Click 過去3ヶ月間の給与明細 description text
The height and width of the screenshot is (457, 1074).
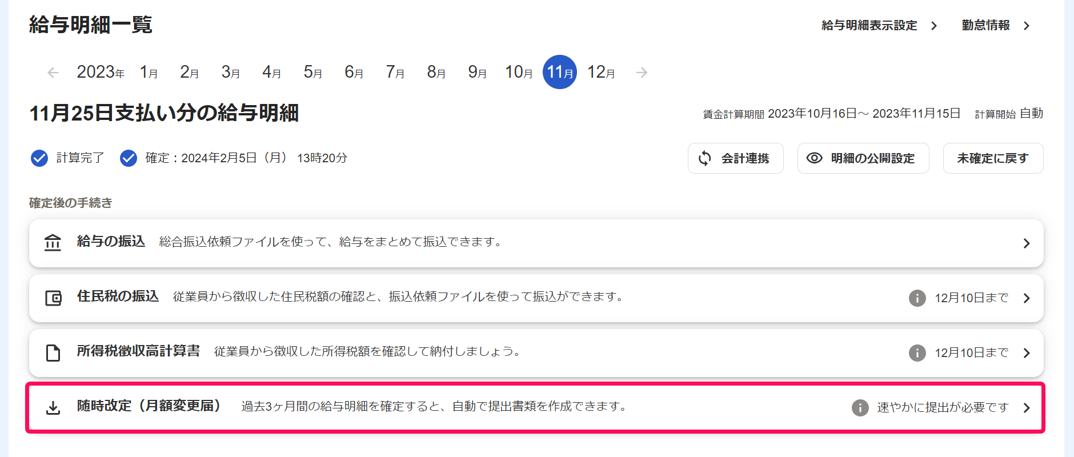(x=435, y=407)
